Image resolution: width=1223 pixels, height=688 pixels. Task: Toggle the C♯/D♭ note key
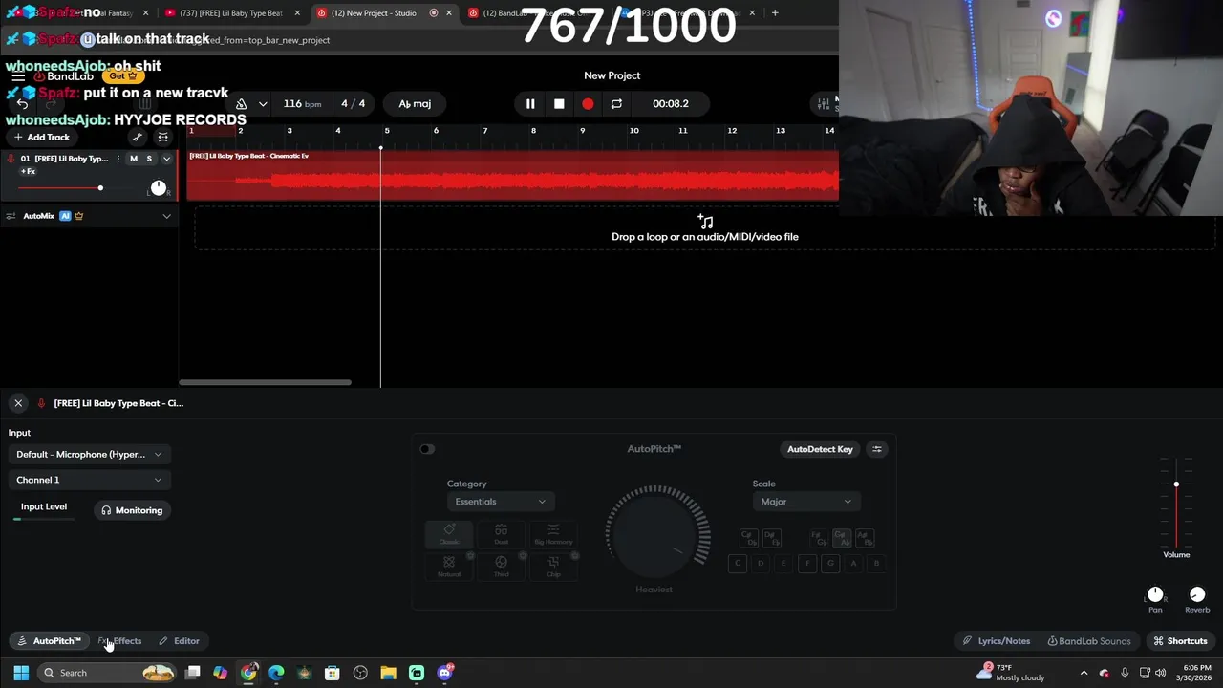[x=749, y=539]
